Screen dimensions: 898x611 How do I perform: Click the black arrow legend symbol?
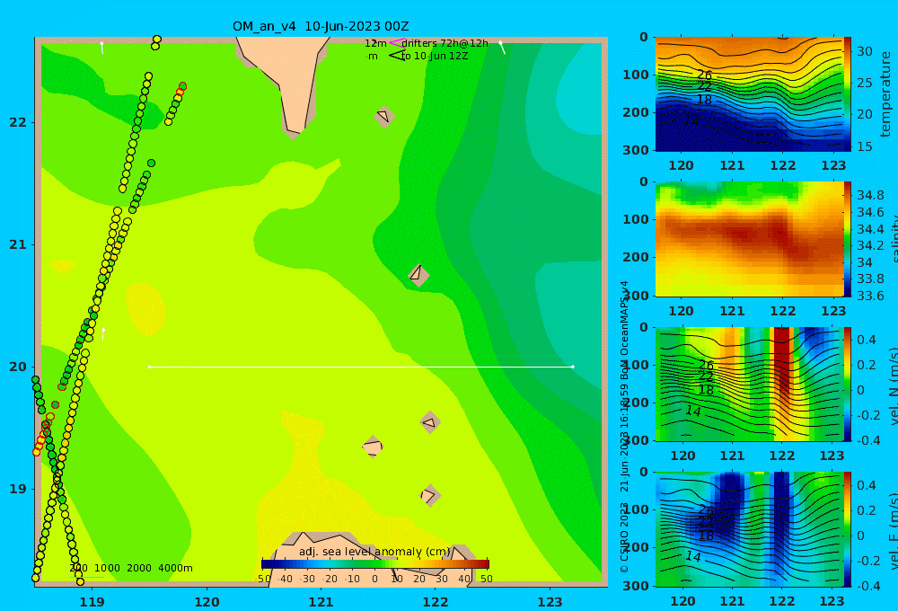point(397,56)
